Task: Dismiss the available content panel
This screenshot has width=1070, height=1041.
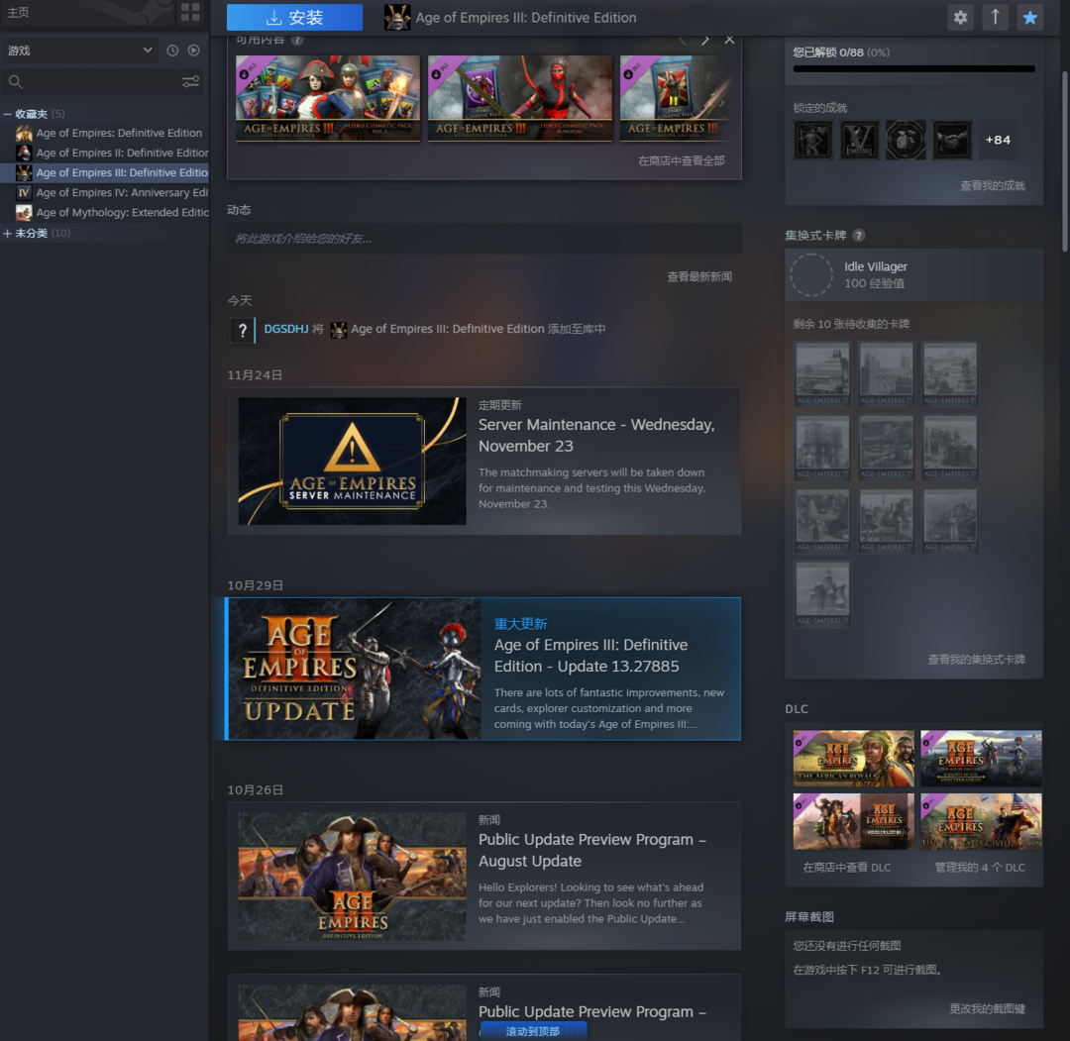Action: [x=730, y=41]
